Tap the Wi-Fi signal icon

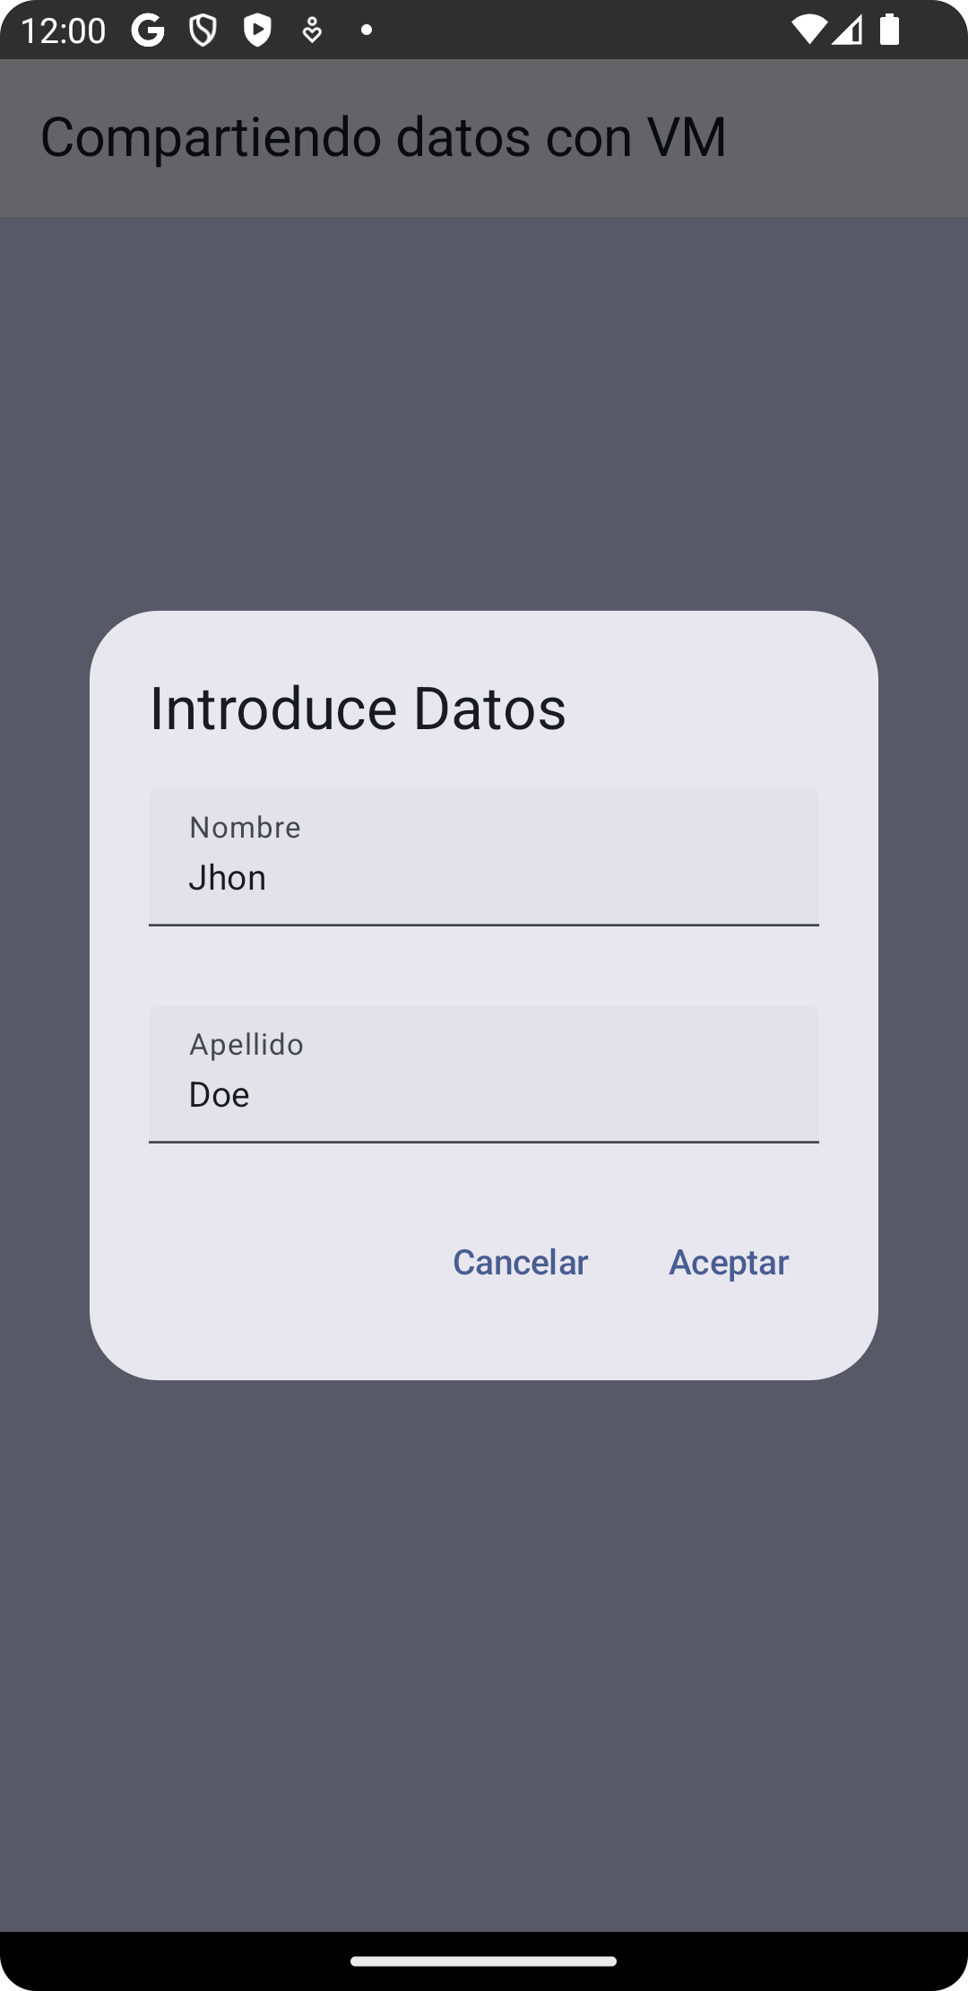[x=808, y=30]
